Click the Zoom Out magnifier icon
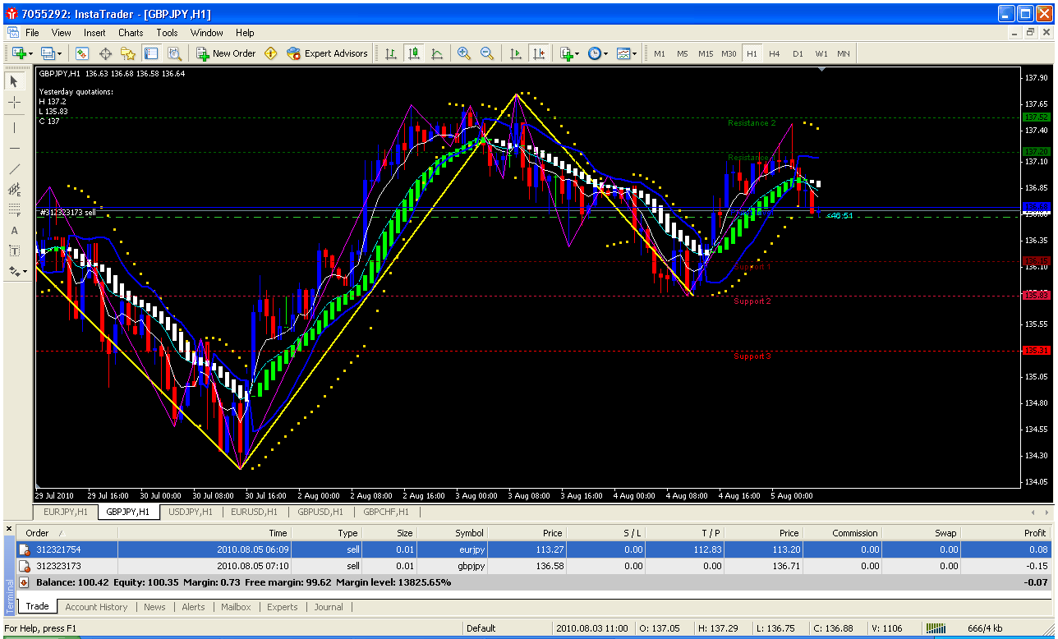Image resolution: width=1058 pixels, height=639 pixels. click(487, 53)
